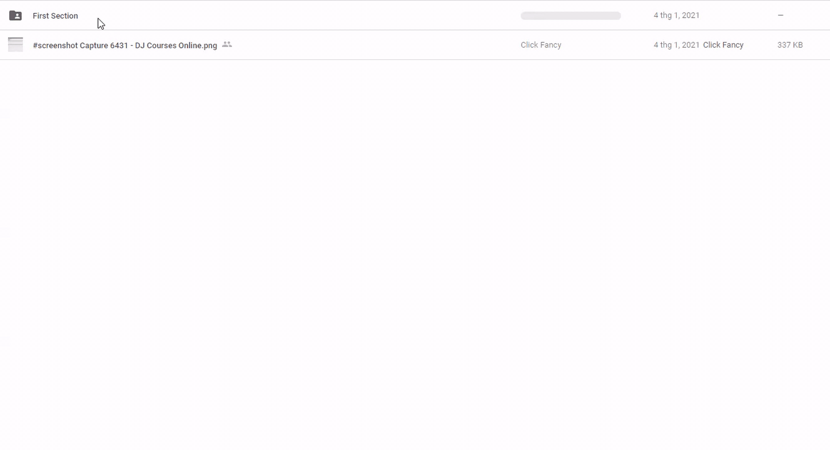This screenshot has height=450, width=830.
Task: Click the shared folder icon for First Section
Action: tap(16, 16)
